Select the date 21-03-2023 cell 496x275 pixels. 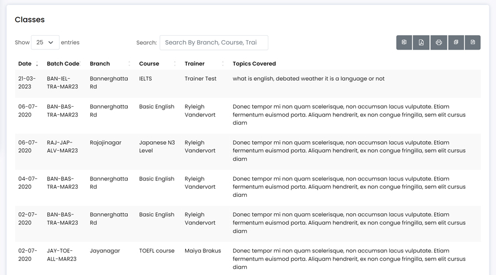tap(27, 82)
